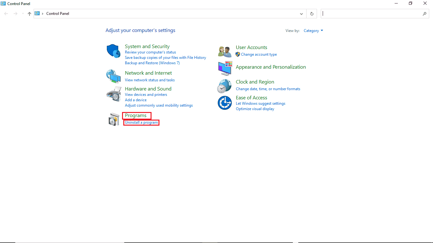
Task: Open the Ease of Access category
Action: (x=251, y=98)
